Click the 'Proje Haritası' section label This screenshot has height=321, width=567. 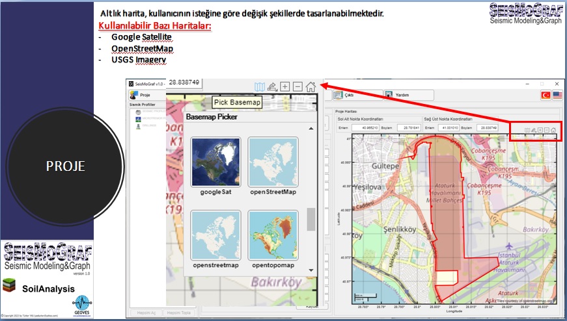coord(346,112)
